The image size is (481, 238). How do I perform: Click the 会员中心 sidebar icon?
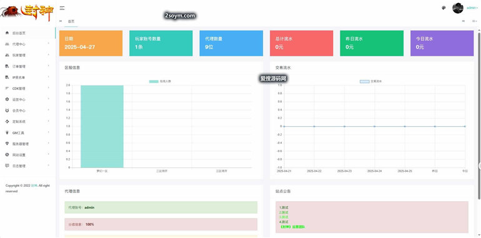tap(7, 111)
